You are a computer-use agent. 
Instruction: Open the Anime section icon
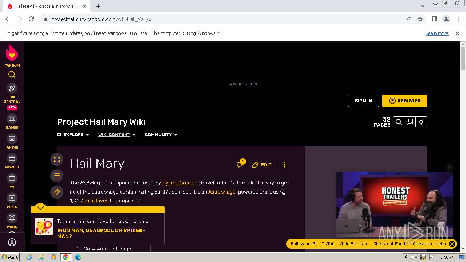pos(12,139)
